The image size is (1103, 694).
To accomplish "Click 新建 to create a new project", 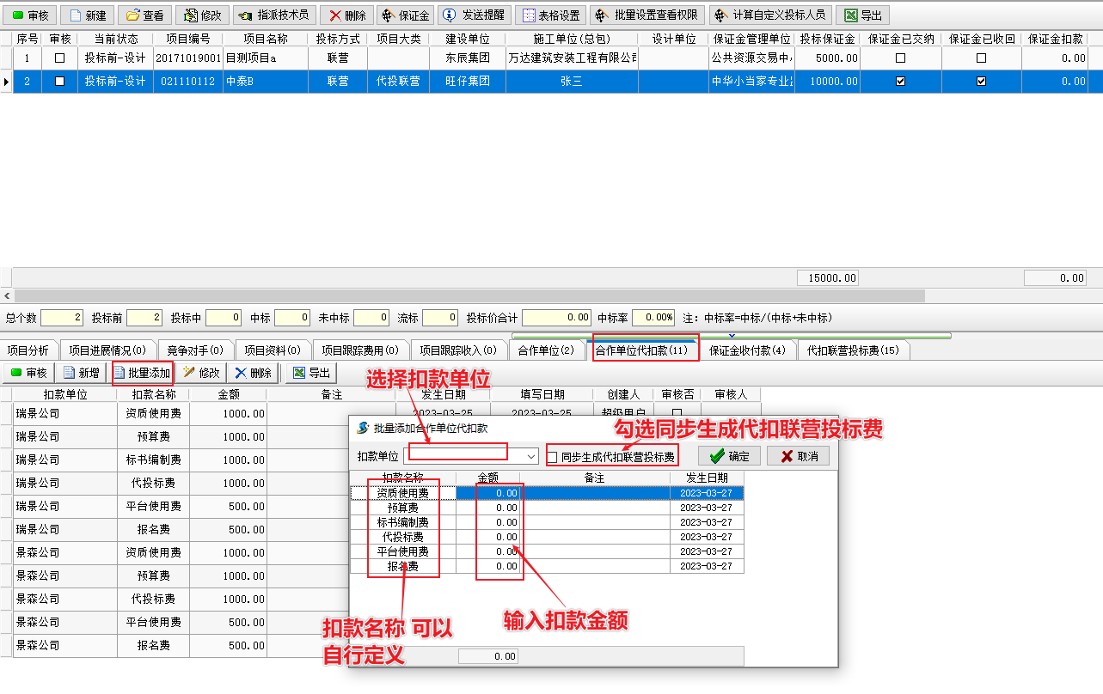I will coord(88,15).
